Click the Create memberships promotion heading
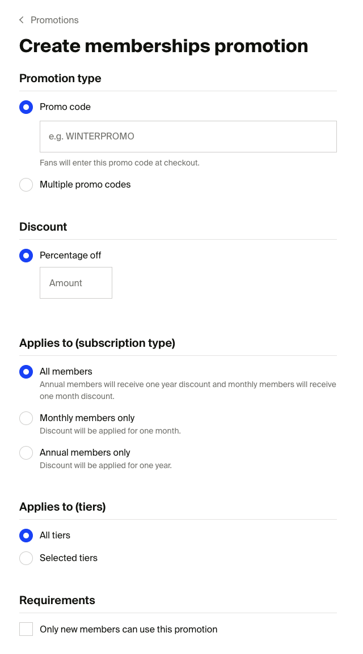The height and width of the screenshot is (654, 363). pos(163,46)
